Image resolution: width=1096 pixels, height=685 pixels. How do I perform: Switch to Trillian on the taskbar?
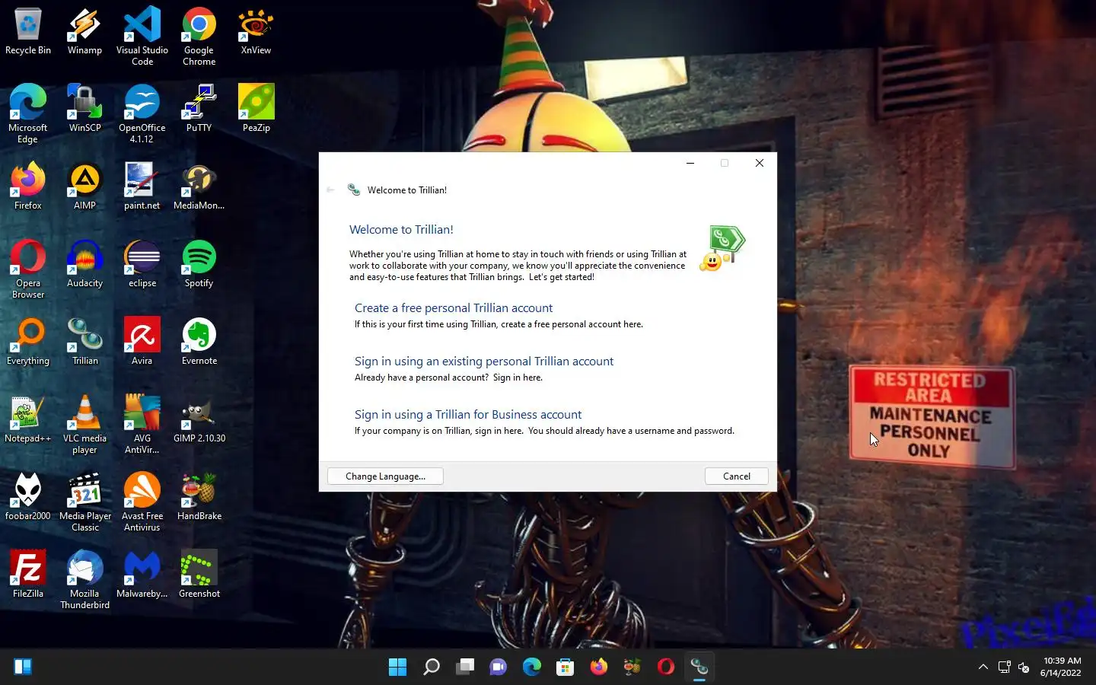(699, 667)
